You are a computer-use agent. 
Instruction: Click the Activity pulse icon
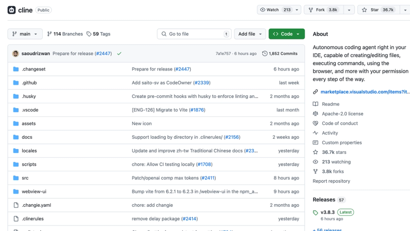click(316, 133)
